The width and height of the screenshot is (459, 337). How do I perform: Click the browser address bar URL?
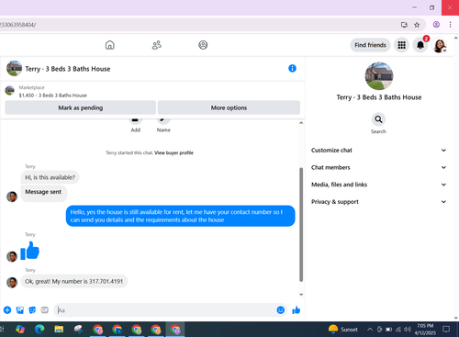(17, 25)
